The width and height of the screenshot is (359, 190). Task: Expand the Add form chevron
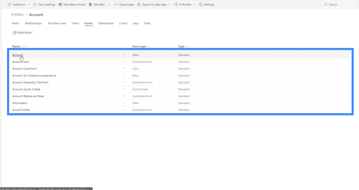click(28, 5)
